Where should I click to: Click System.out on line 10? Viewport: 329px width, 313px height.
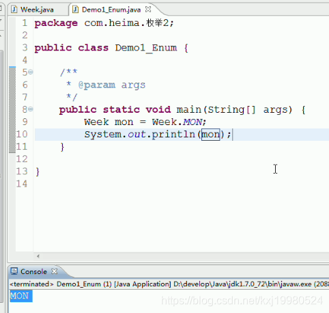point(115,135)
